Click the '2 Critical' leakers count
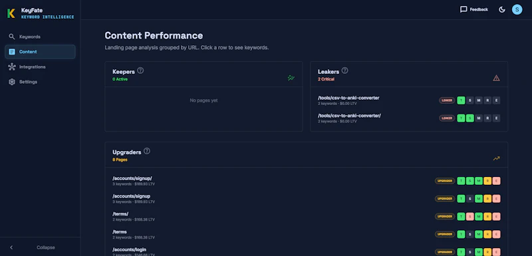The height and width of the screenshot is (256, 532). (x=326, y=79)
